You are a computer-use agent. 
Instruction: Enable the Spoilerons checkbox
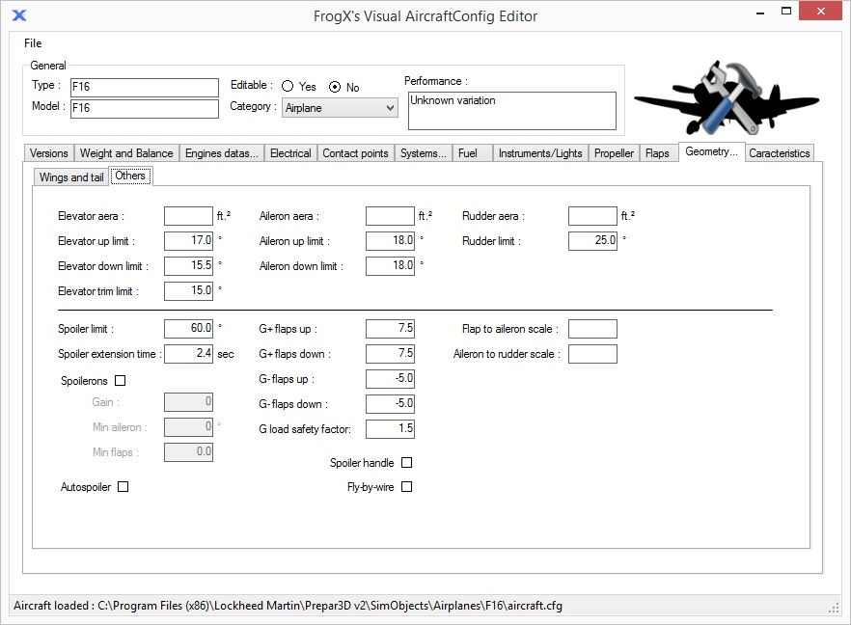[x=121, y=381]
